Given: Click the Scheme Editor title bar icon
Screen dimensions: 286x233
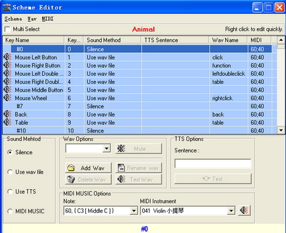Looking at the screenshot, I should tap(6, 8).
